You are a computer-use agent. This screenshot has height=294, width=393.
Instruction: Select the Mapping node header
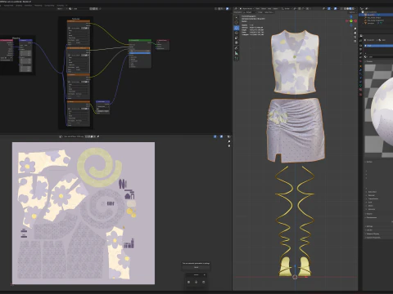click(25, 41)
